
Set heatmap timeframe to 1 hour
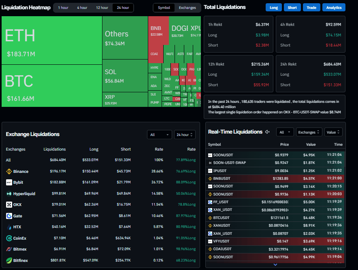point(63,8)
